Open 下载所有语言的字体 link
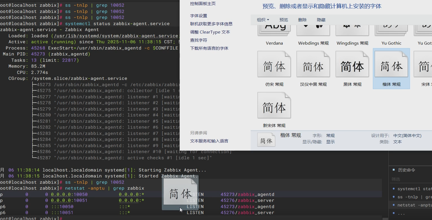Screen dimensions: 432x220 click(209, 48)
